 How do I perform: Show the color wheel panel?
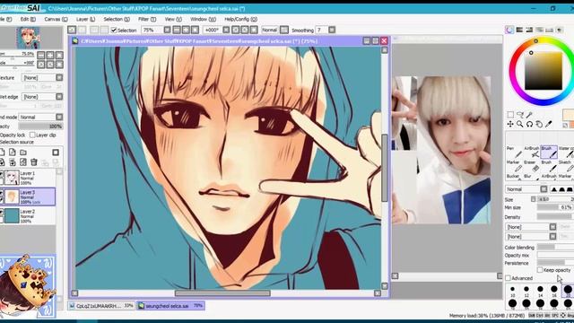509,30
